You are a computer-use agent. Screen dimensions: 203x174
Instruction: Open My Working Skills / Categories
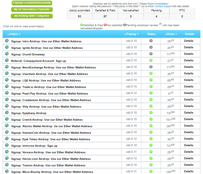pos(32,16)
